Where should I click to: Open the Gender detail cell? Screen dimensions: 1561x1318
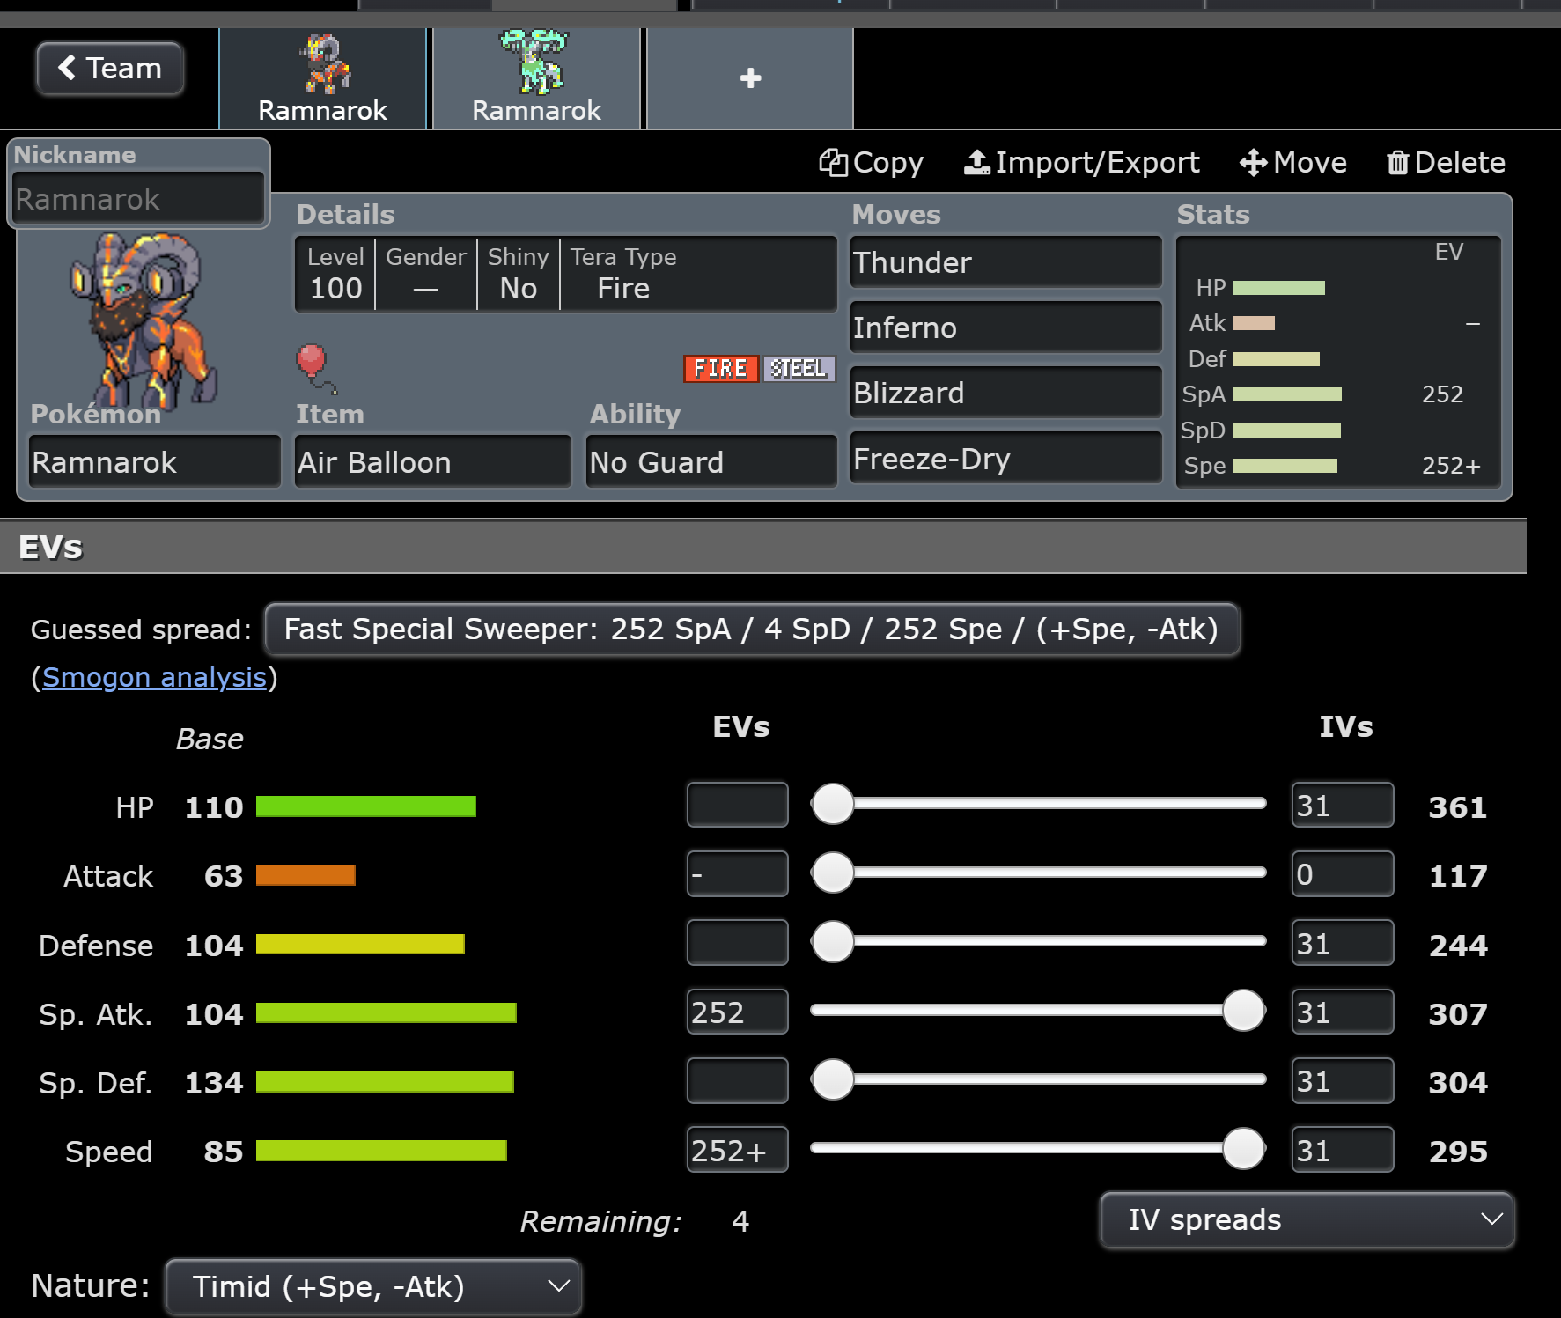click(426, 274)
